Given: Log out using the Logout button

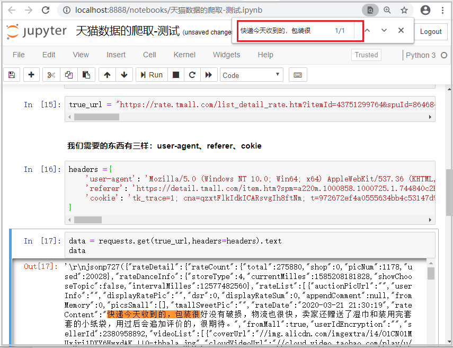Looking at the screenshot, I should click(x=431, y=31).
